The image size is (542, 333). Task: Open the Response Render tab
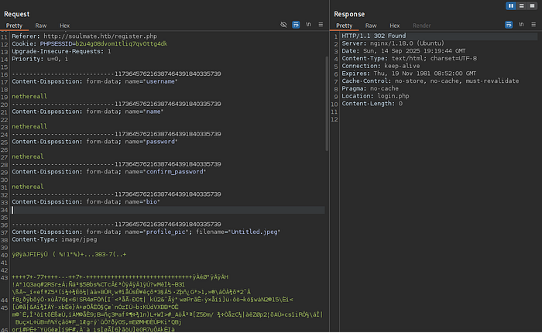pyautogui.click(x=422, y=26)
